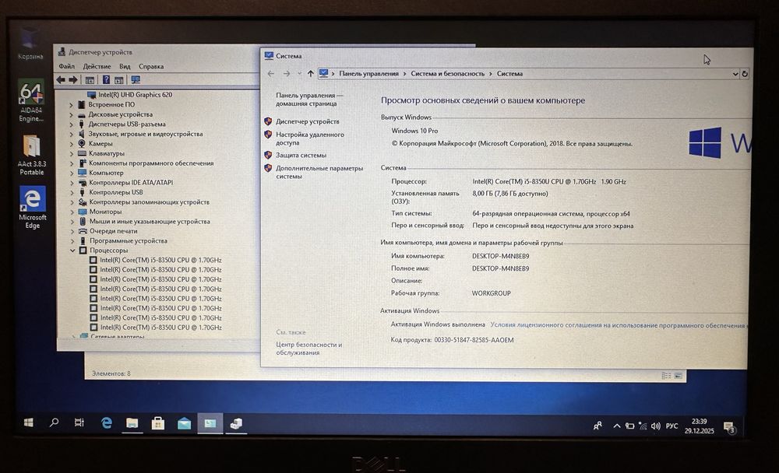Click Центр безопасности и обслуживания link

point(309,349)
